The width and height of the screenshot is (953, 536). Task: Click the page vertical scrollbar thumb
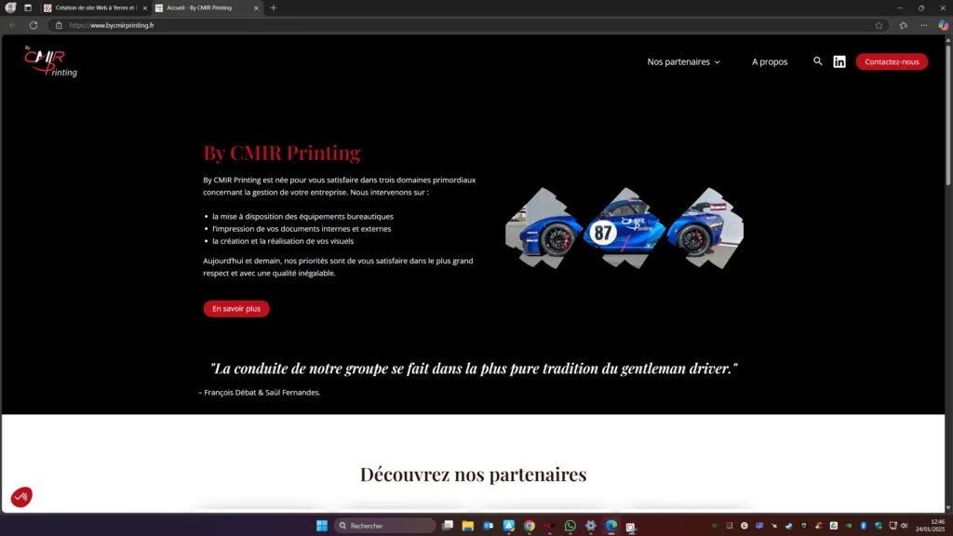coord(948,116)
